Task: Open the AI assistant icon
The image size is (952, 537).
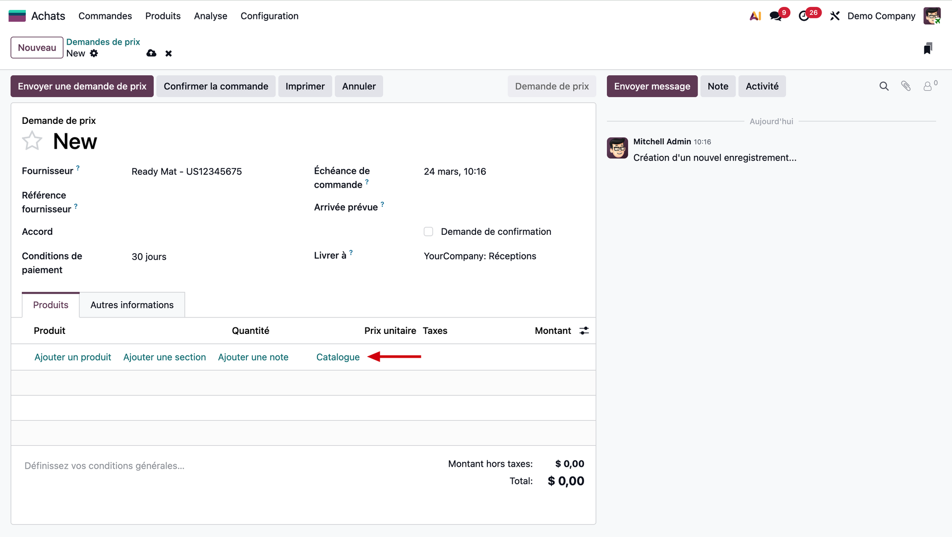Action: [x=755, y=16]
